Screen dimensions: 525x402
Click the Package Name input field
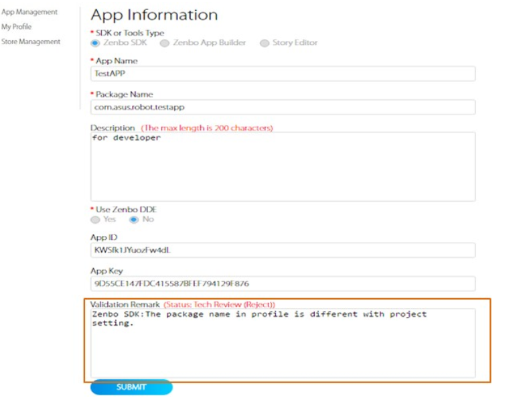(x=283, y=107)
